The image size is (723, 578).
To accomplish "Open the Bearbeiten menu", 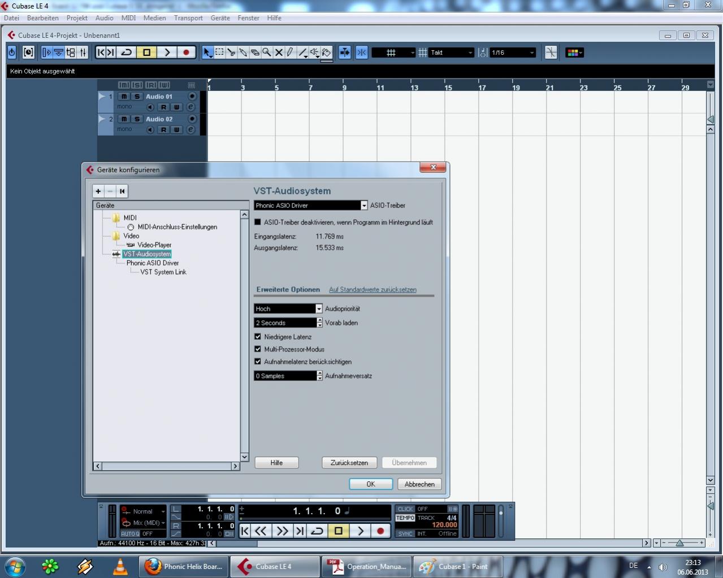I will 43,18.
